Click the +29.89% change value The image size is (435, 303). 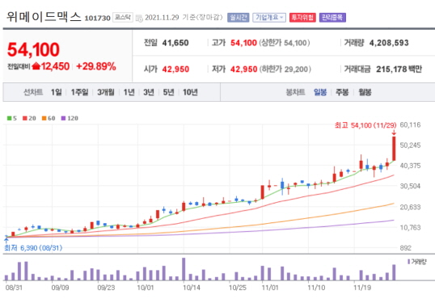coord(95,66)
